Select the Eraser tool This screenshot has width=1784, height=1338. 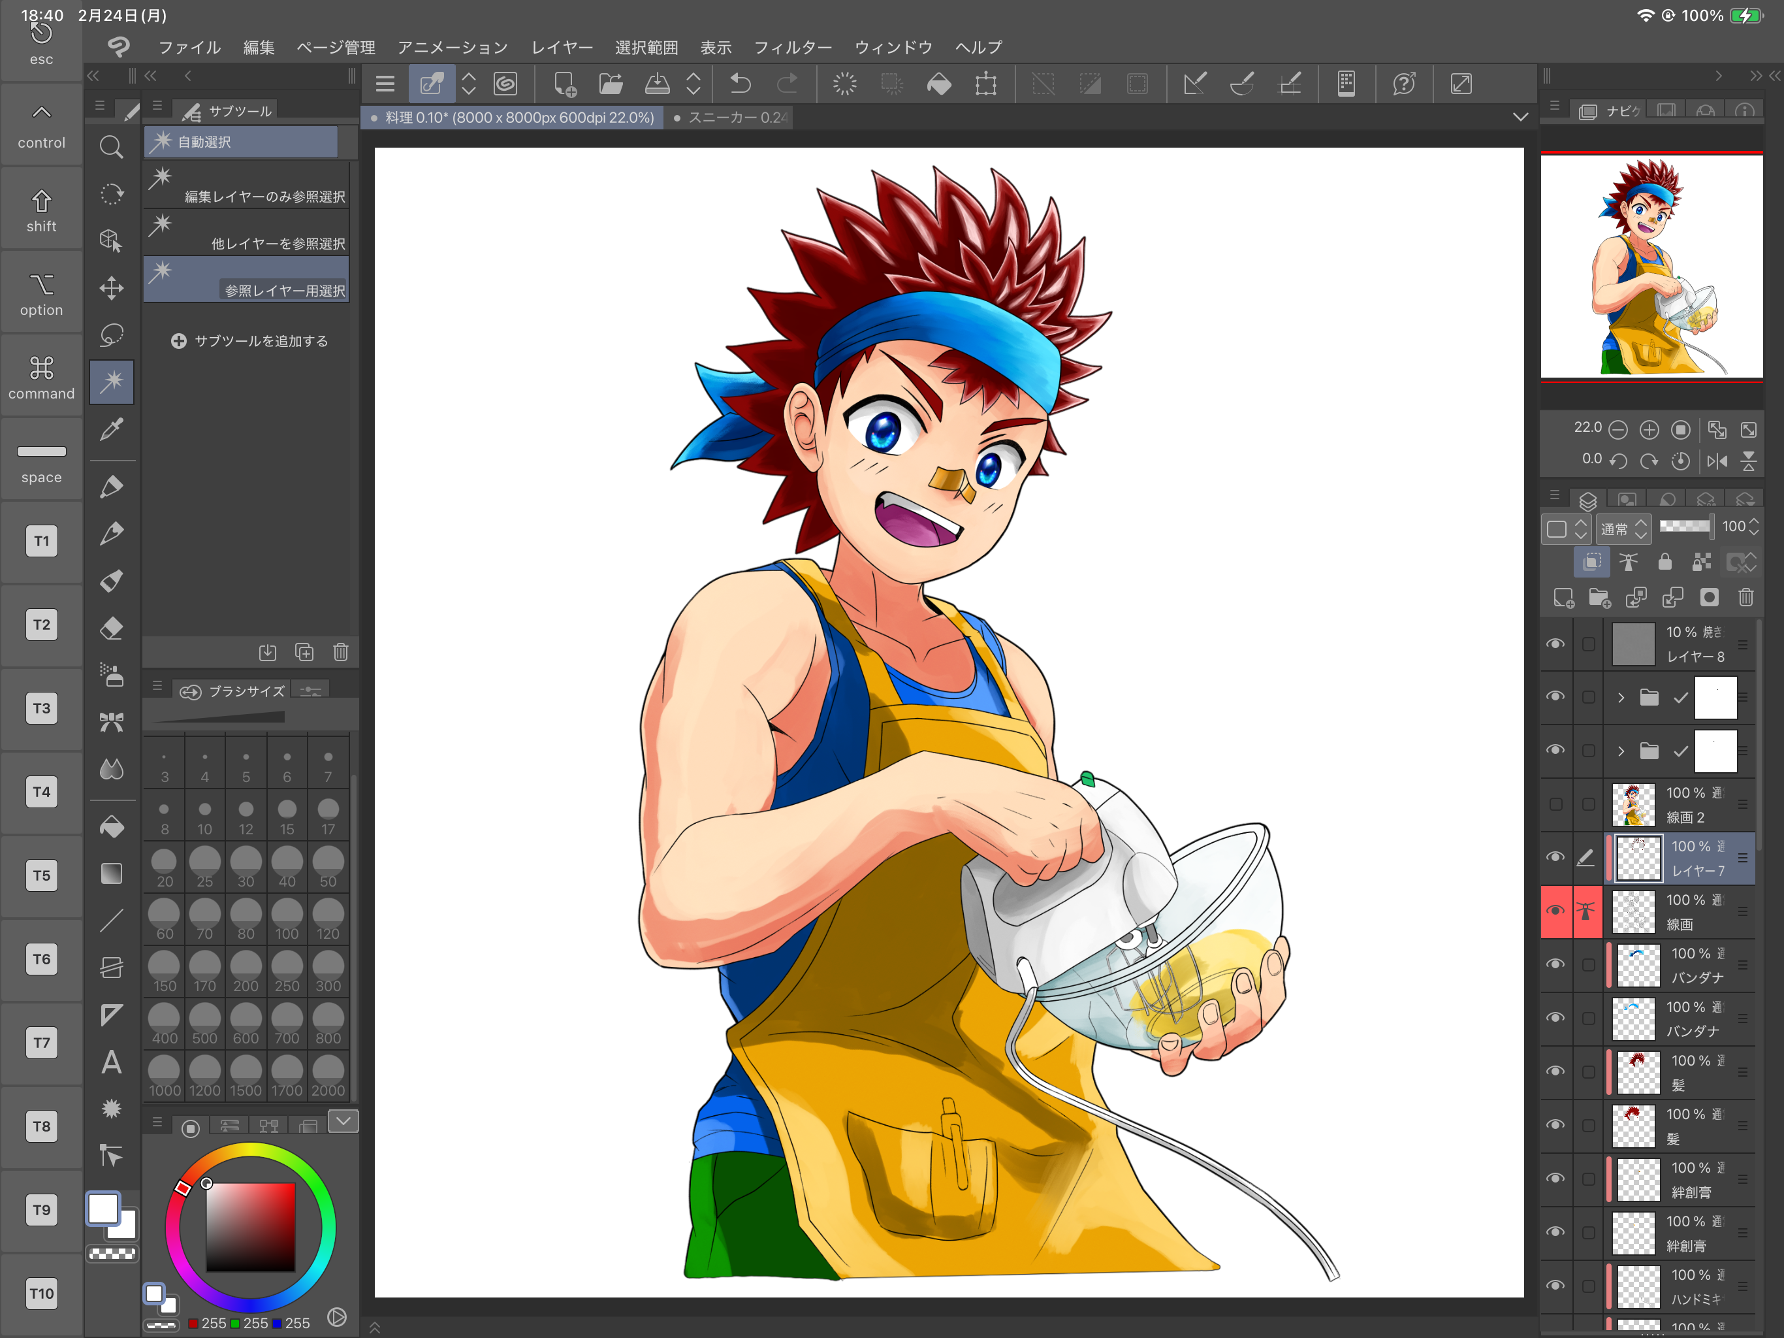click(x=111, y=627)
